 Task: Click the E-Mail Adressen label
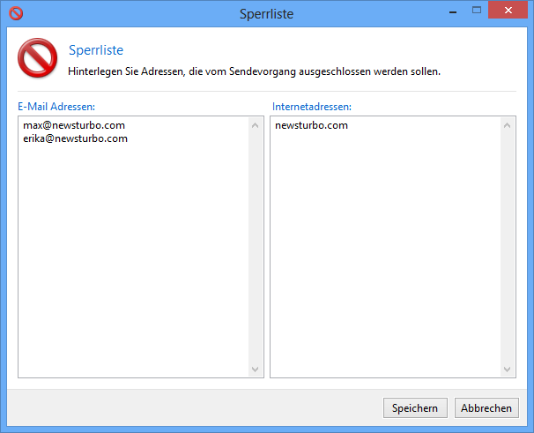56,106
